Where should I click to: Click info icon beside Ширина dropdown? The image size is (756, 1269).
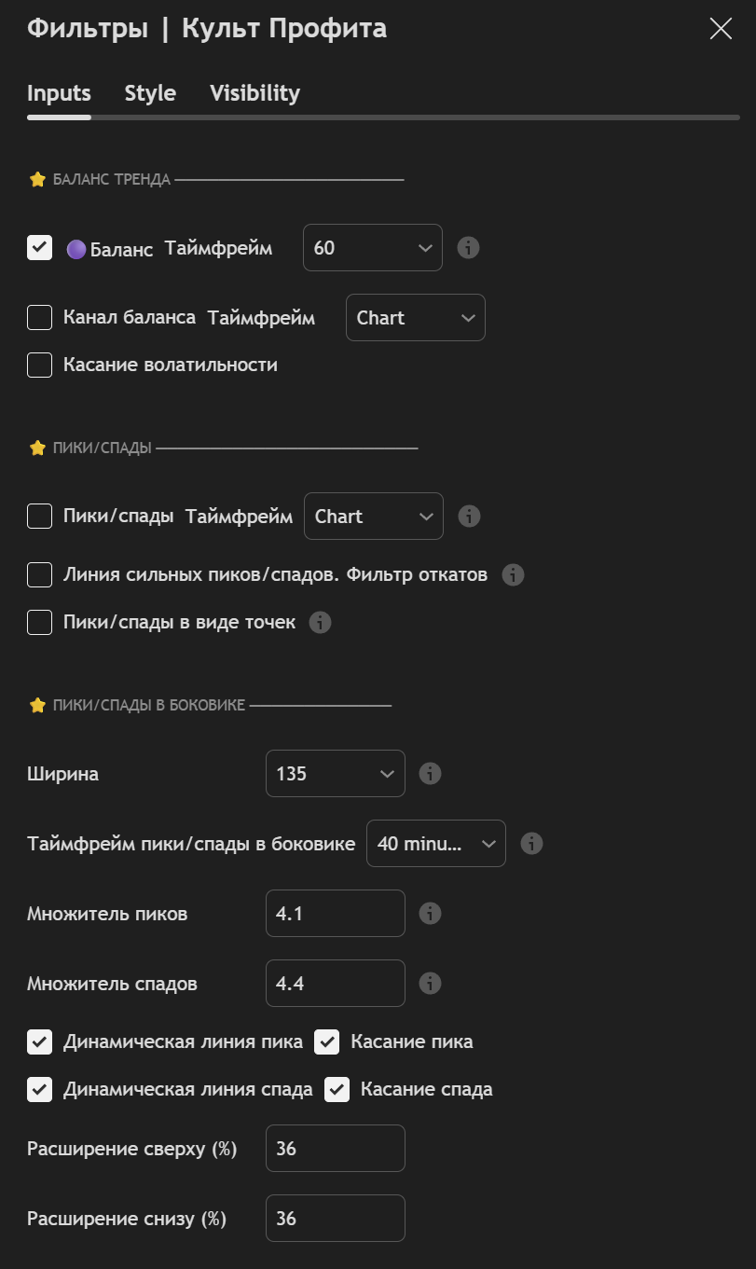pos(430,774)
